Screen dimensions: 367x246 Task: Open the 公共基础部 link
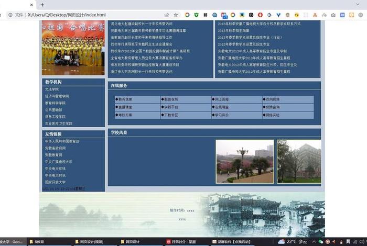(53, 110)
